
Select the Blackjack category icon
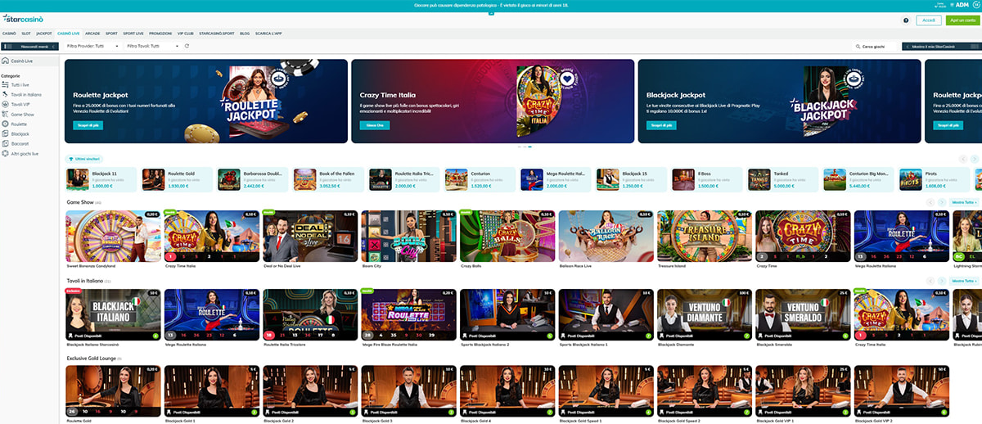6,133
